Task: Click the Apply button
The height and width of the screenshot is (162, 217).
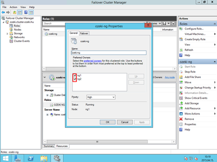Action: (x=142, y=122)
